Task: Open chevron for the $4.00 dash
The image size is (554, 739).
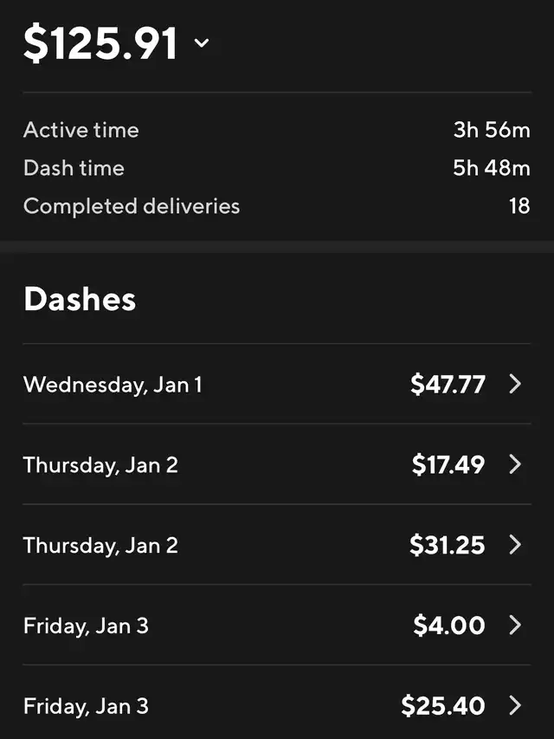Action: pos(515,625)
